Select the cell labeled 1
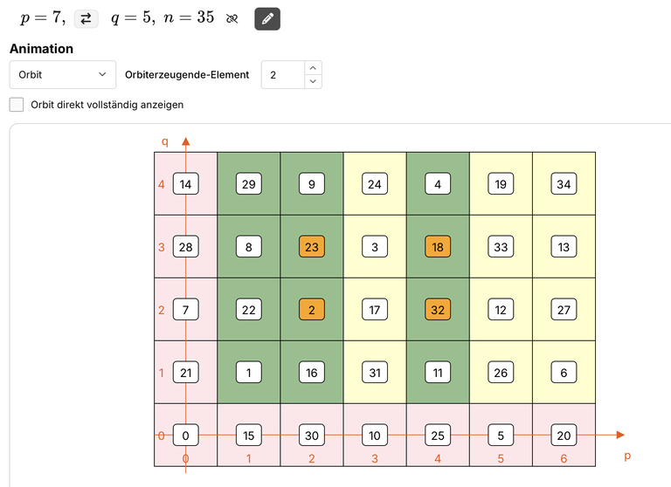This screenshot has width=671, height=487. [249, 373]
